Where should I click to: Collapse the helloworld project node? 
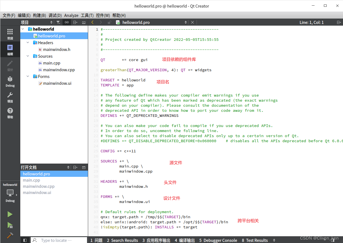[x=23, y=29]
